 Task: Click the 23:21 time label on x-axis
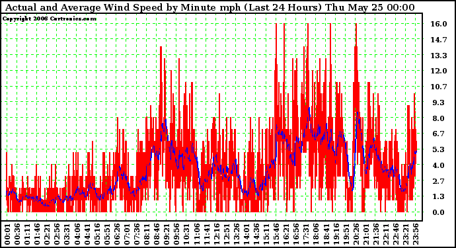406,234
